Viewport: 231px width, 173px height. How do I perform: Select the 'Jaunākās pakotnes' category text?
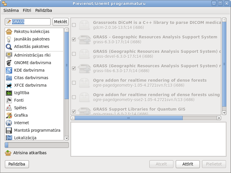coord(32,39)
